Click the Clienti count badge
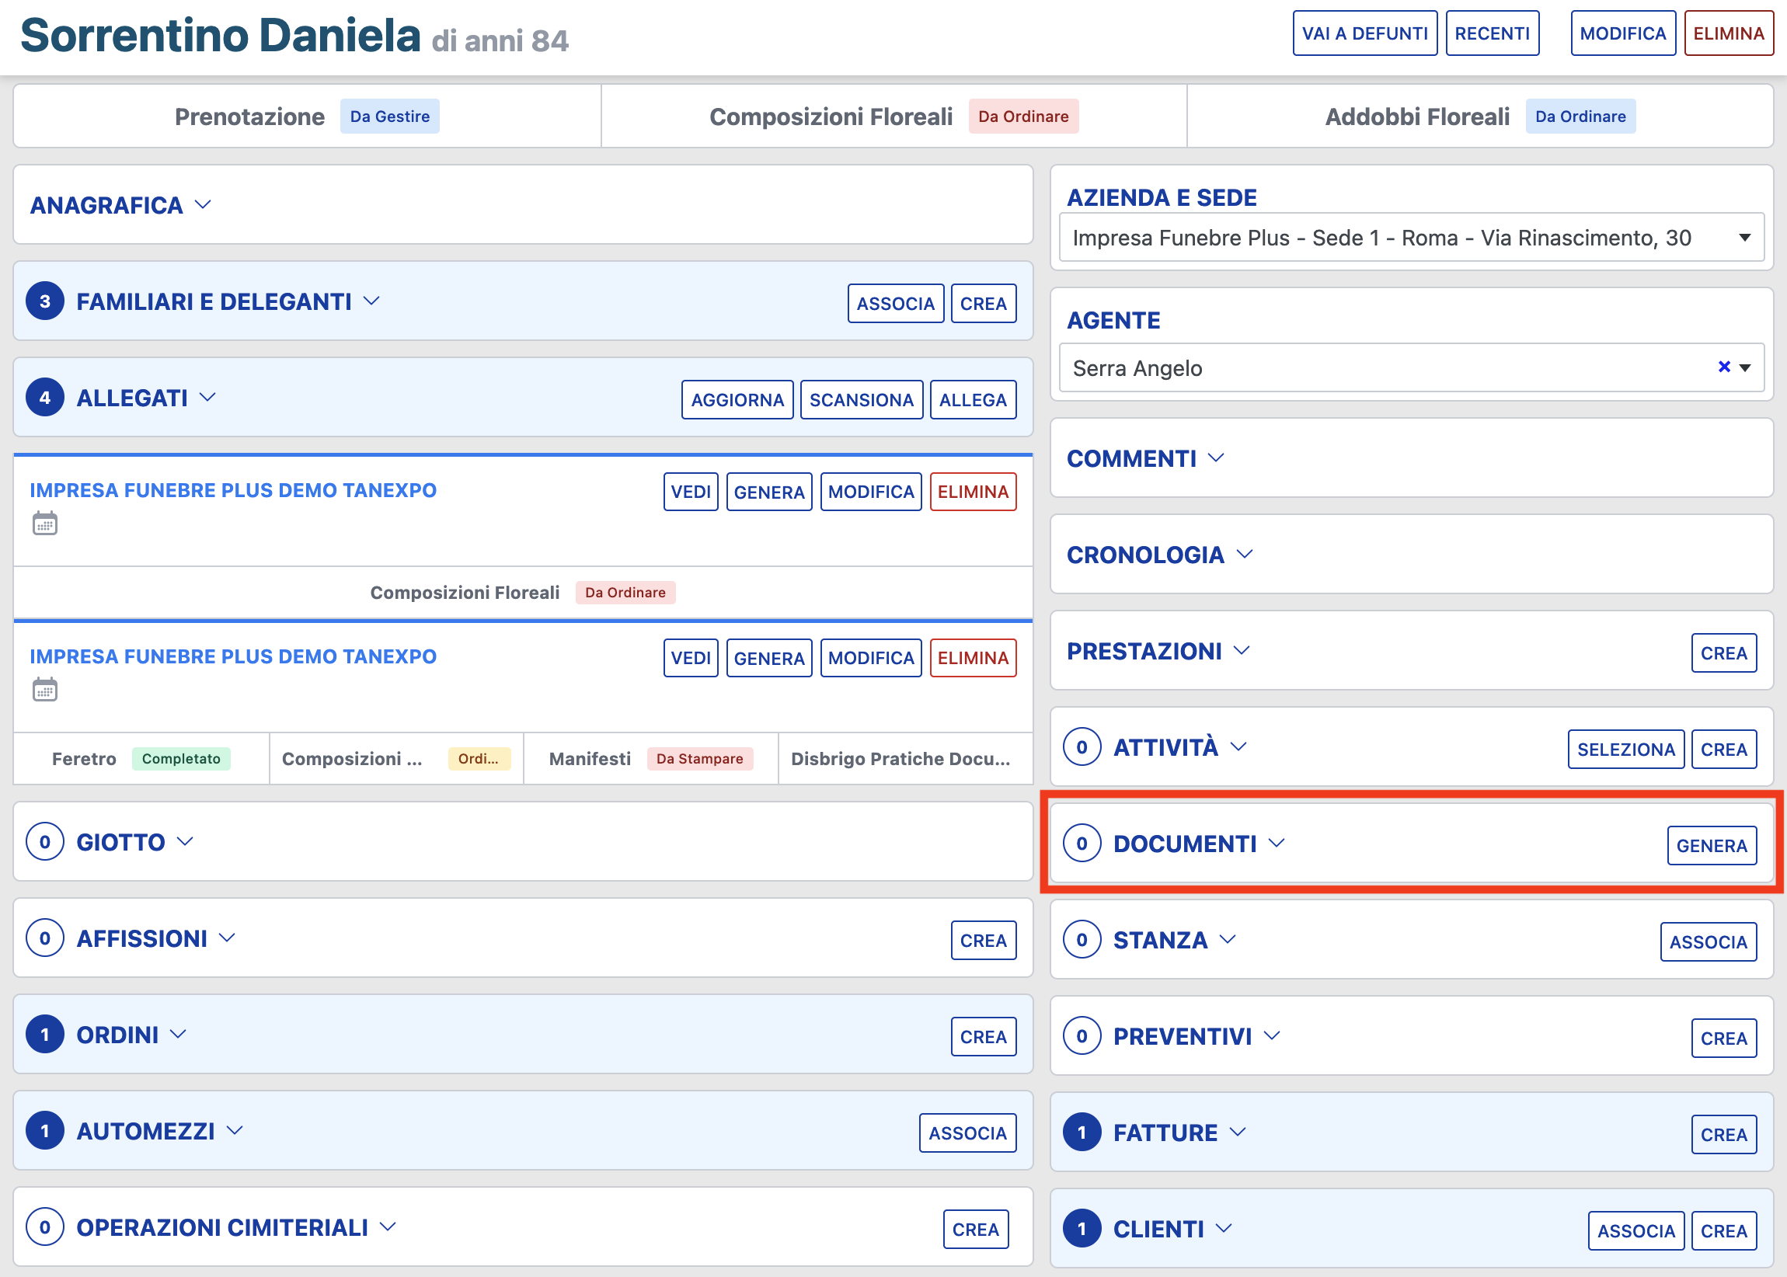This screenshot has width=1787, height=1277. click(1082, 1228)
